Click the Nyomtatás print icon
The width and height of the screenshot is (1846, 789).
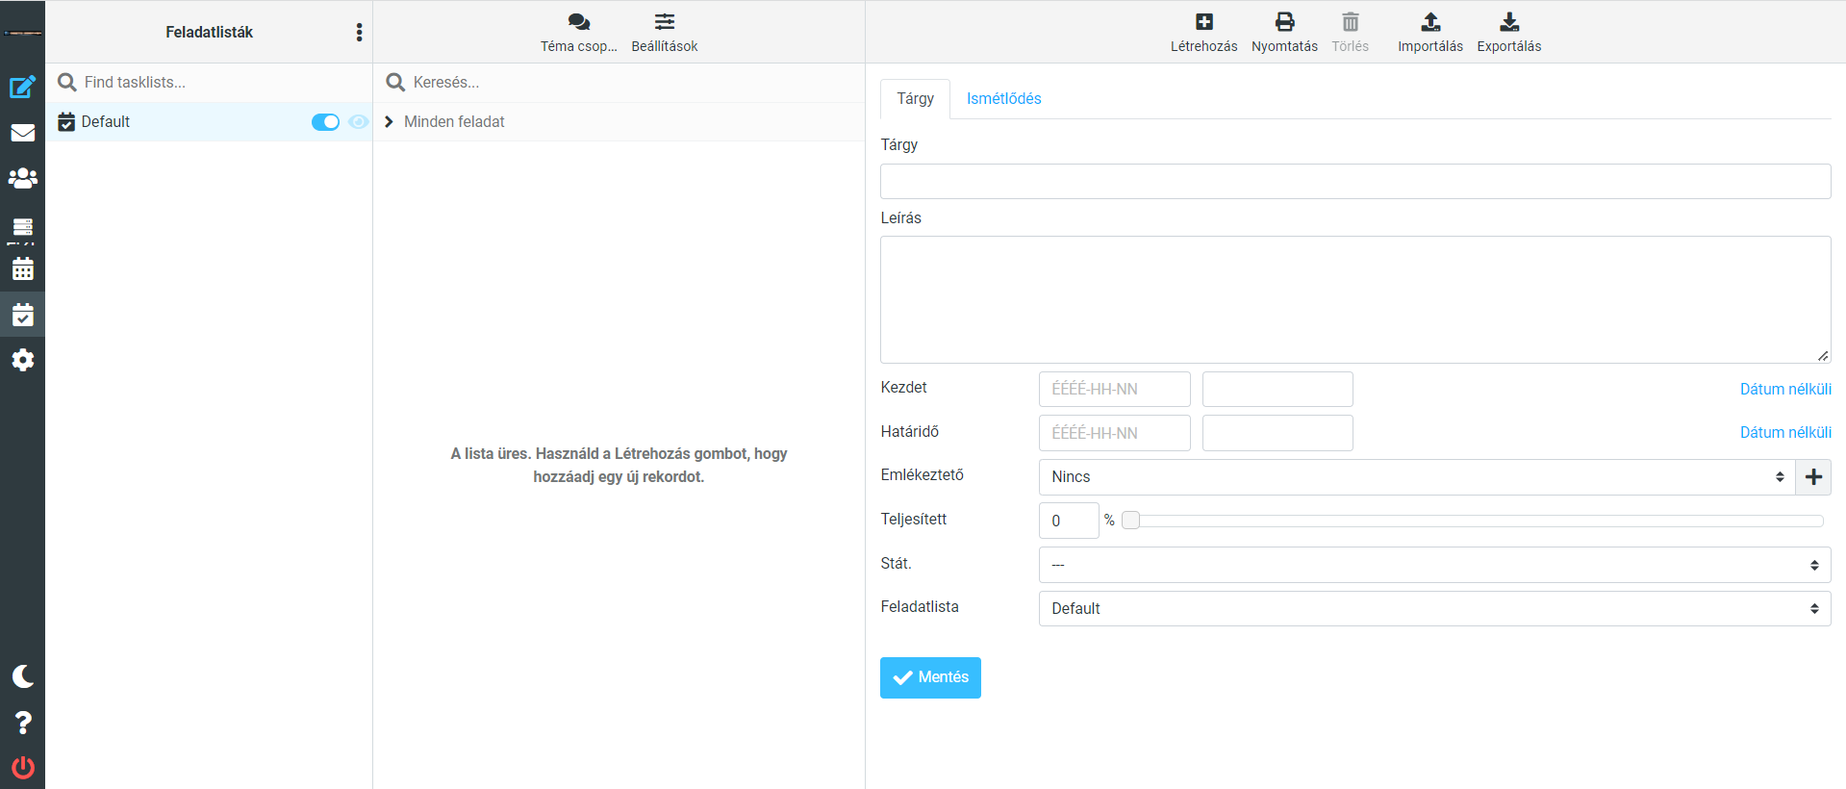tap(1284, 22)
